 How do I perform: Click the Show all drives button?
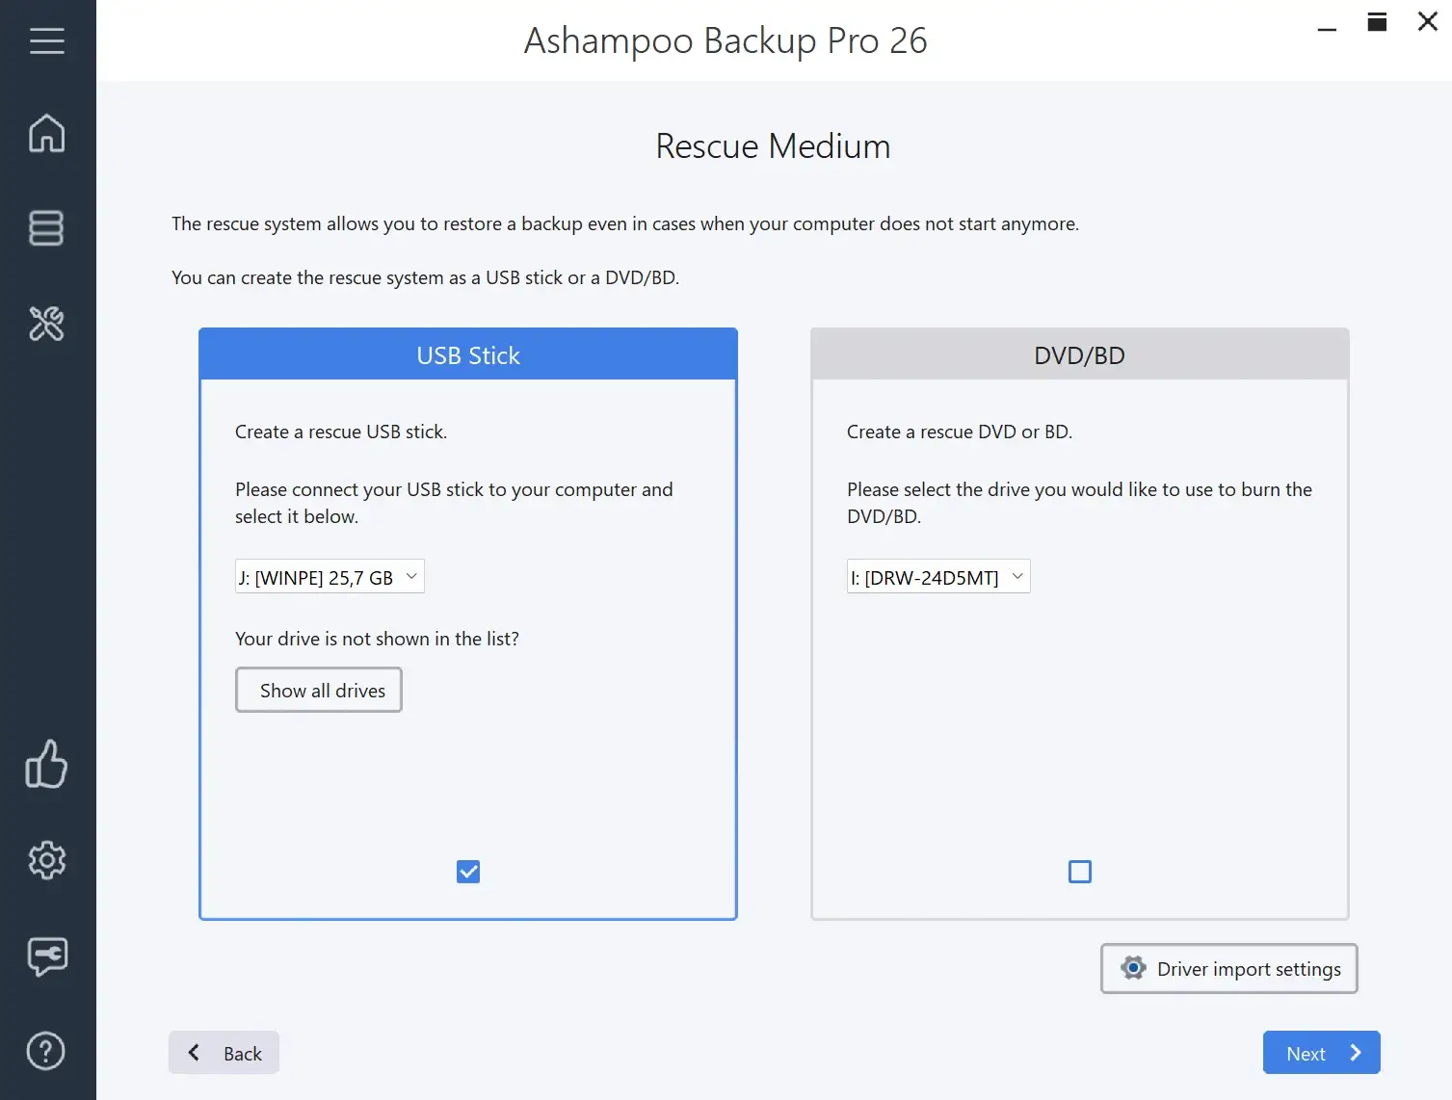click(x=319, y=690)
